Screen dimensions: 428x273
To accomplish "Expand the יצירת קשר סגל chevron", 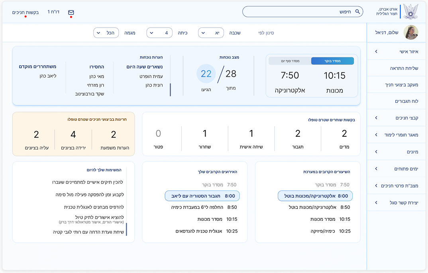I will (376, 202).
